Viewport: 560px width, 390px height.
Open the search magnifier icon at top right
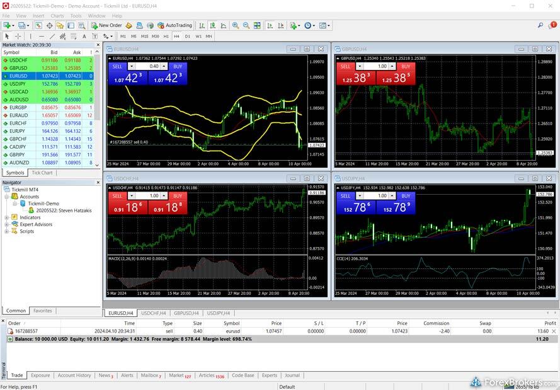pos(540,25)
